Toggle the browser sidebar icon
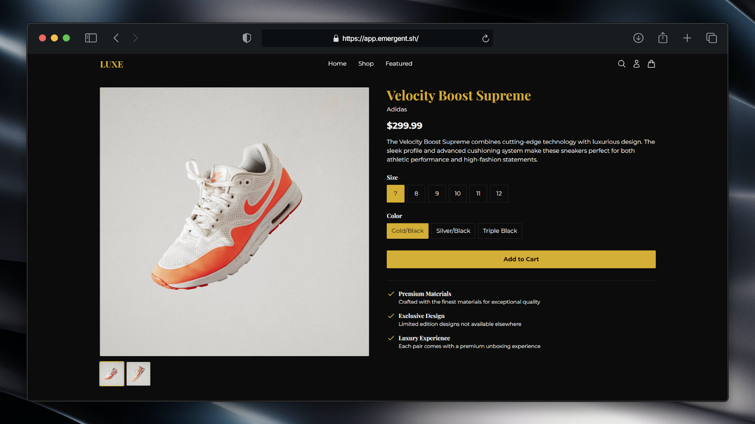This screenshot has height=424, width=755. coord(91,38)
